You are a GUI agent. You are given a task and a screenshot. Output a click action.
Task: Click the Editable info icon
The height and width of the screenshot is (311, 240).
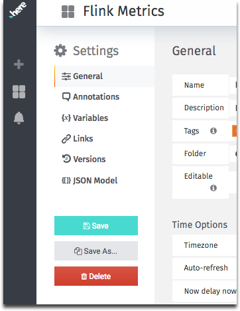[x=213, y=188]
